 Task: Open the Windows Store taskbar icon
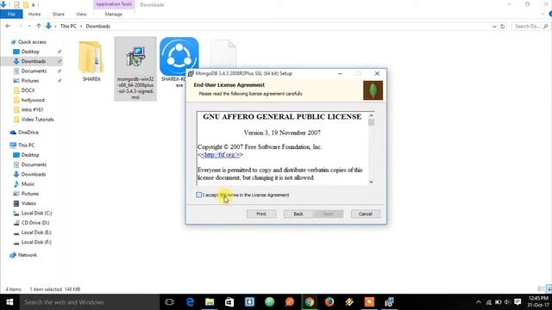[x=229, y=302]
